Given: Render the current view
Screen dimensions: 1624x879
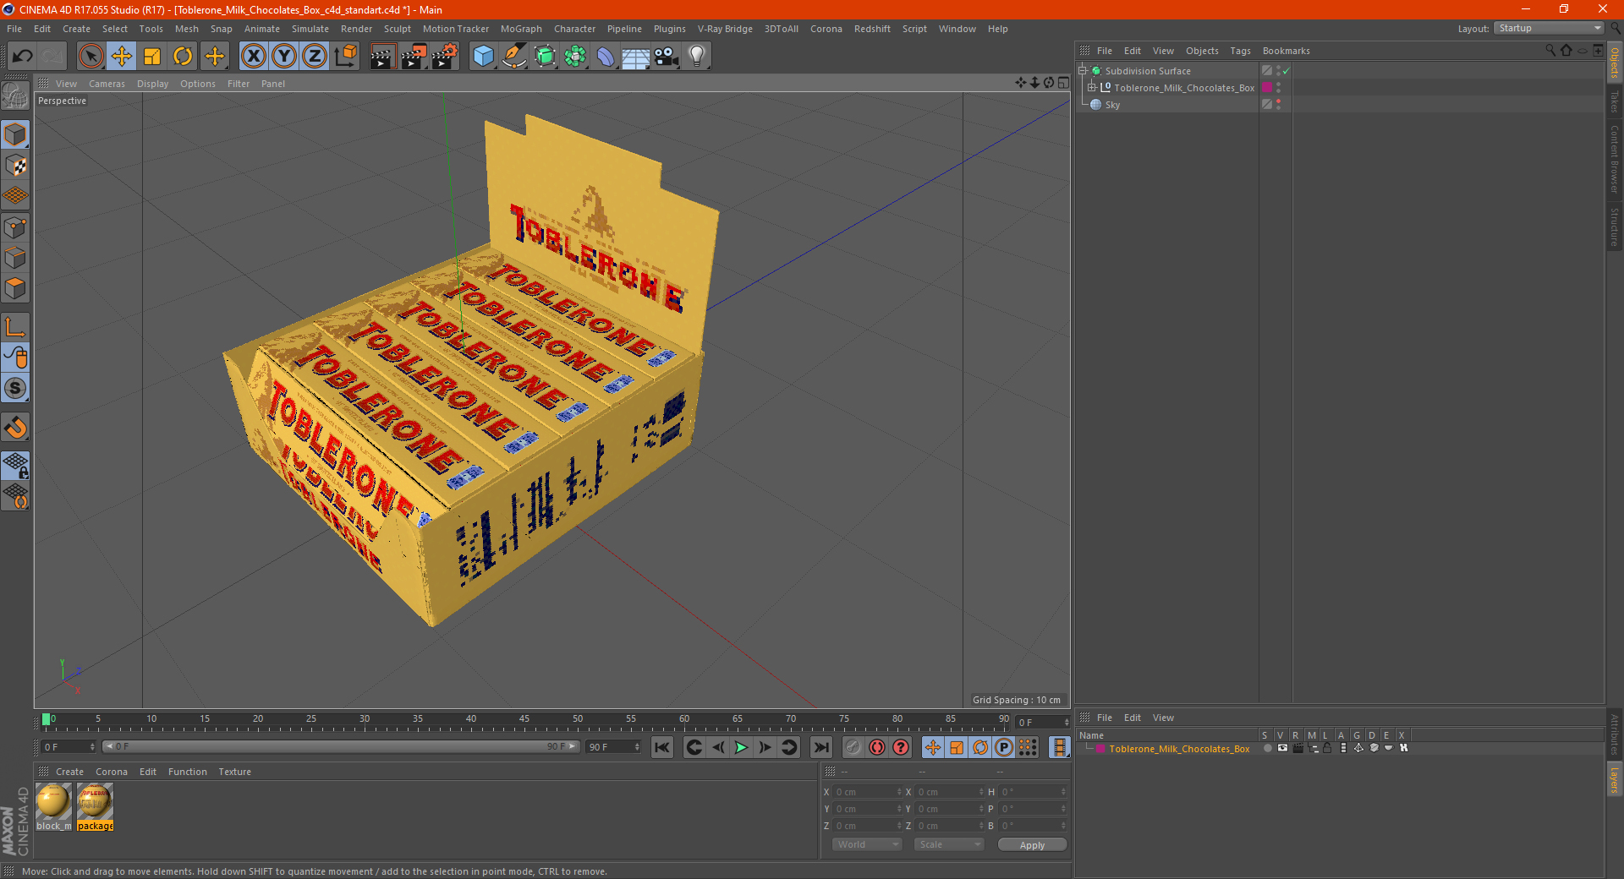Looking at the screenshot, I should click(382, 57).
